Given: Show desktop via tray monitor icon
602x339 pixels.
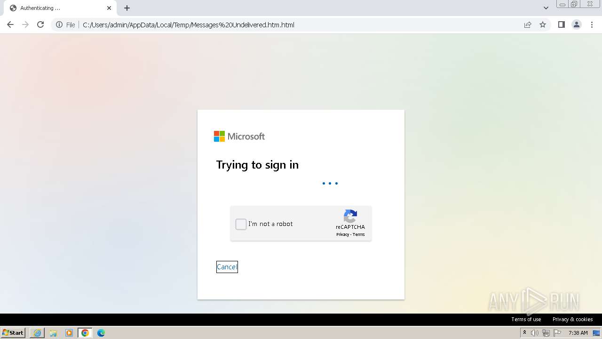Looking at the screenshot, I should coord(597,333).
